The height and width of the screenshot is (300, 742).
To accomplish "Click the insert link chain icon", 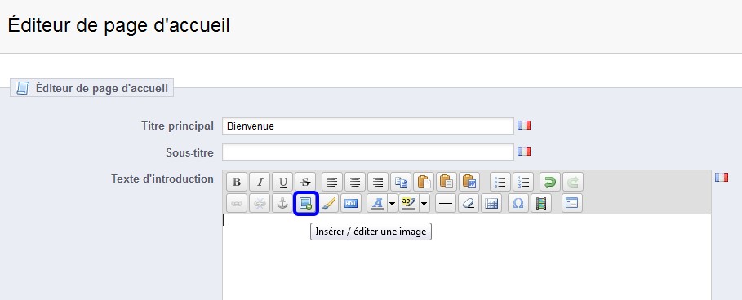I will (237, 204).
